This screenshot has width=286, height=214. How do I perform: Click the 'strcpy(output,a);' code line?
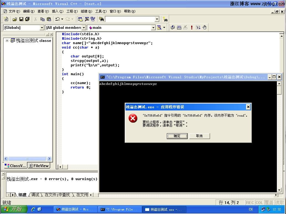tap(89, 61)
